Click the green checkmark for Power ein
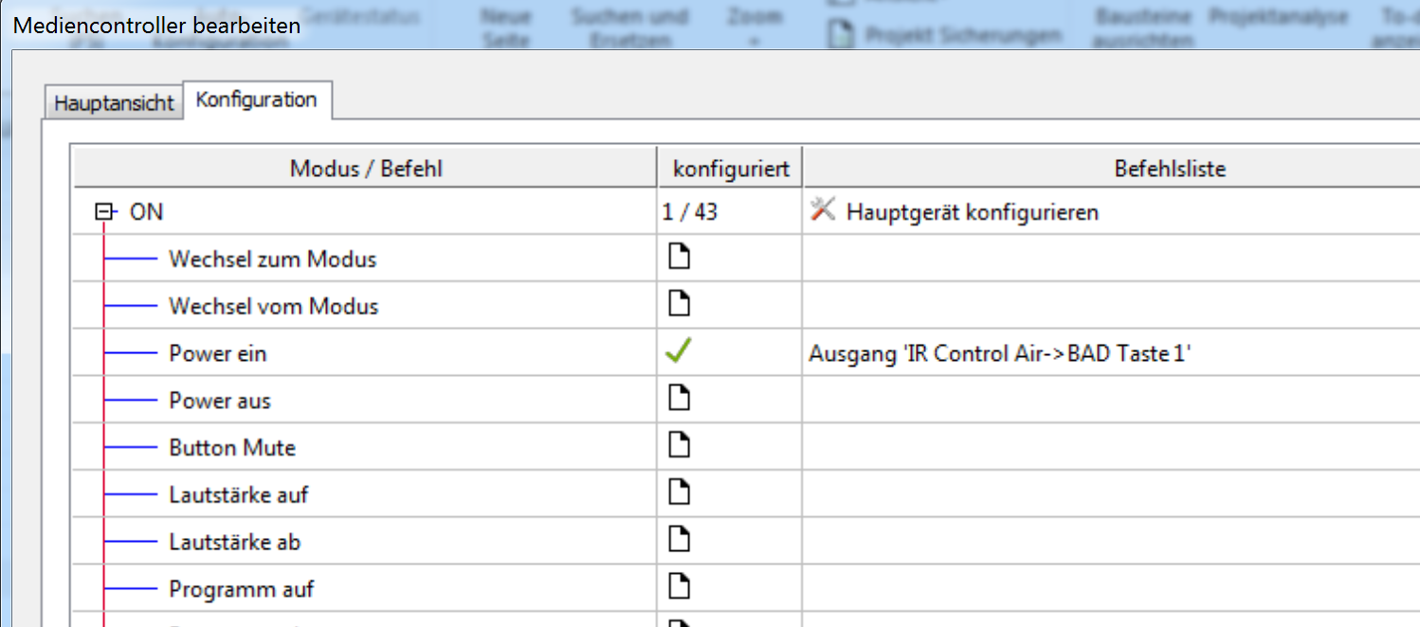Viewport: 1420px width, 627px height. click(679, 352)
